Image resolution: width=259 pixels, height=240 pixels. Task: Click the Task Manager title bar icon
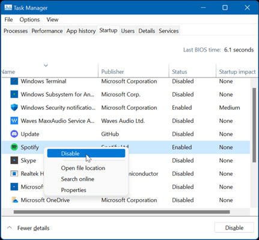pos(8,8)
